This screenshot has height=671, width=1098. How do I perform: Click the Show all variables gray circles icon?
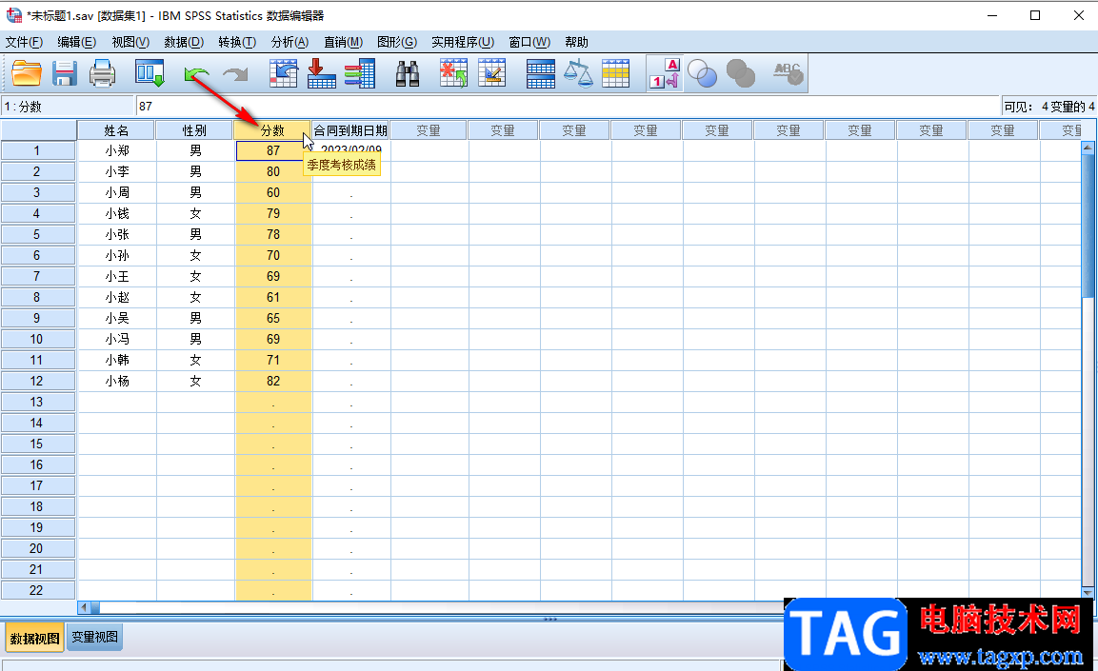(740, 73)
